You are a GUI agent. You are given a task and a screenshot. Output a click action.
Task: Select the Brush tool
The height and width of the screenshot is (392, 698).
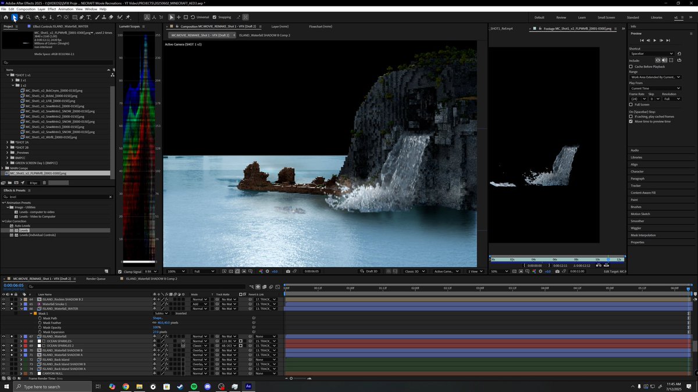[x=97, y=17]
